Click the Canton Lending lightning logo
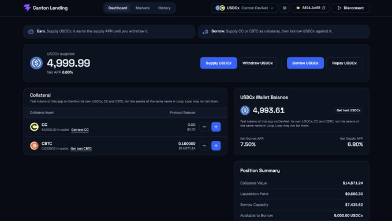Viewport: 392px width, 221px height. pos(27,8)
